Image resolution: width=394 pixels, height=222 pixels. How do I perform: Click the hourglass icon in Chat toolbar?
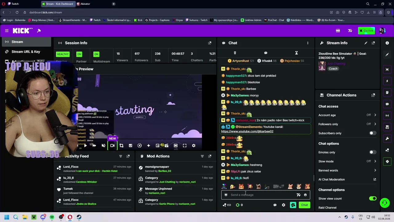click(296, 53)
